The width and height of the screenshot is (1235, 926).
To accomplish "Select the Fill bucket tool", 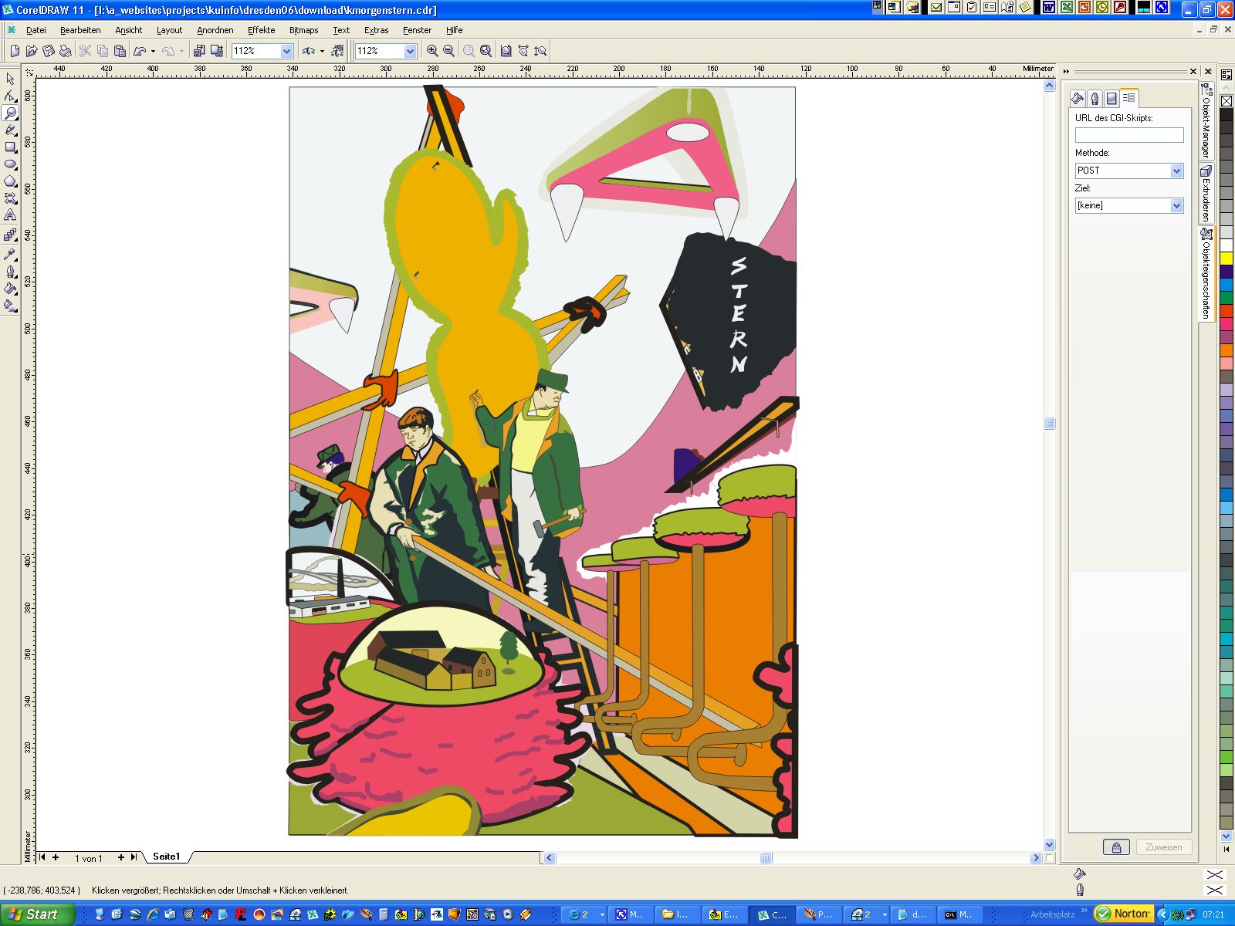I will (x=10, y=288).
